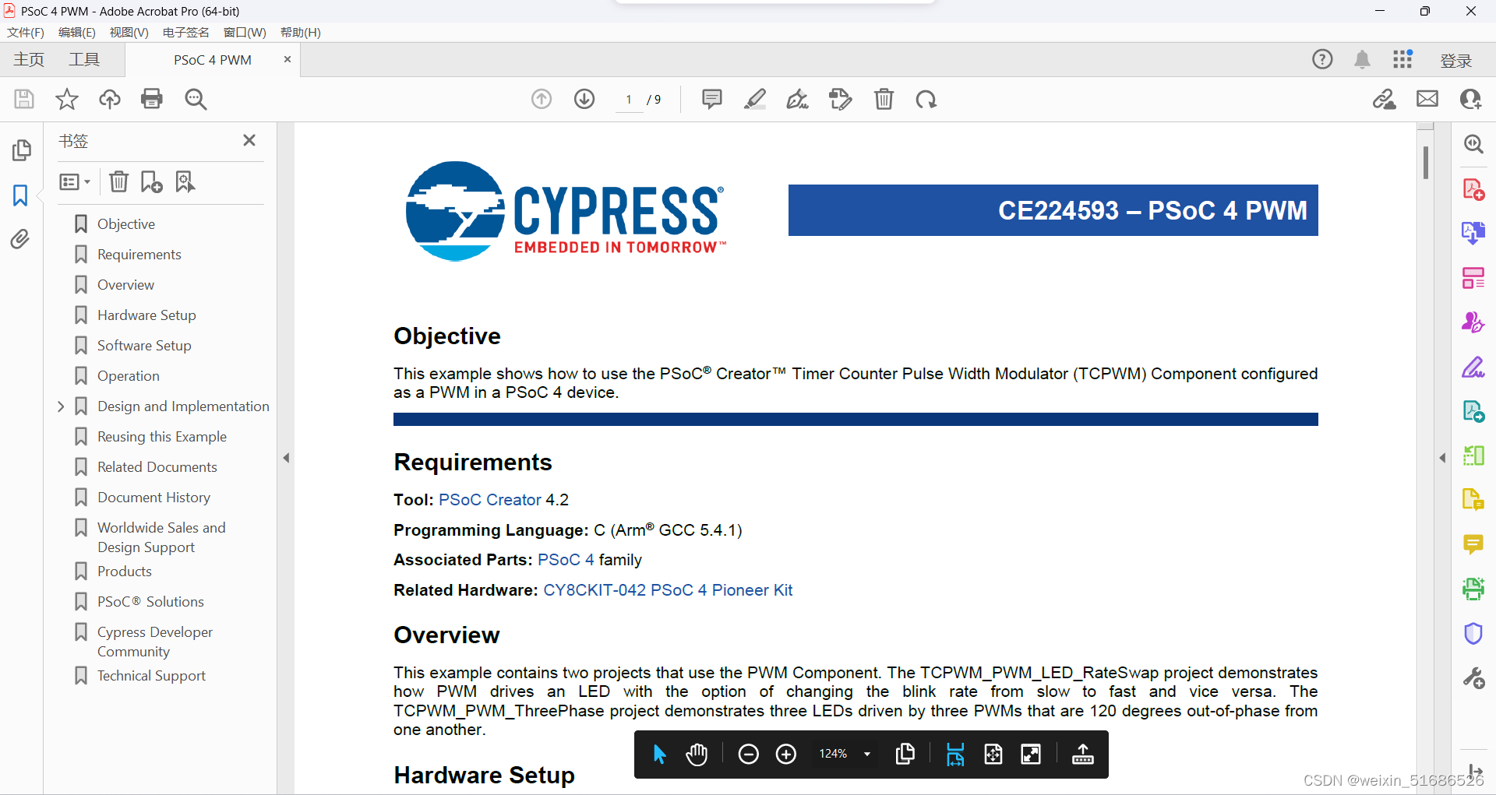Open the apps grid launcher
1496x795 pixels.
click(x=1402, y=59)
